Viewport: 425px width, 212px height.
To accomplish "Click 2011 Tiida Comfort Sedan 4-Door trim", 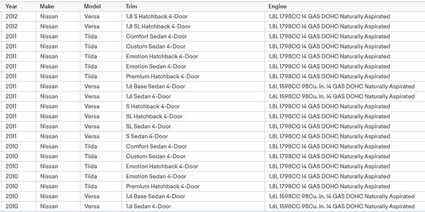I will point(156,37).
